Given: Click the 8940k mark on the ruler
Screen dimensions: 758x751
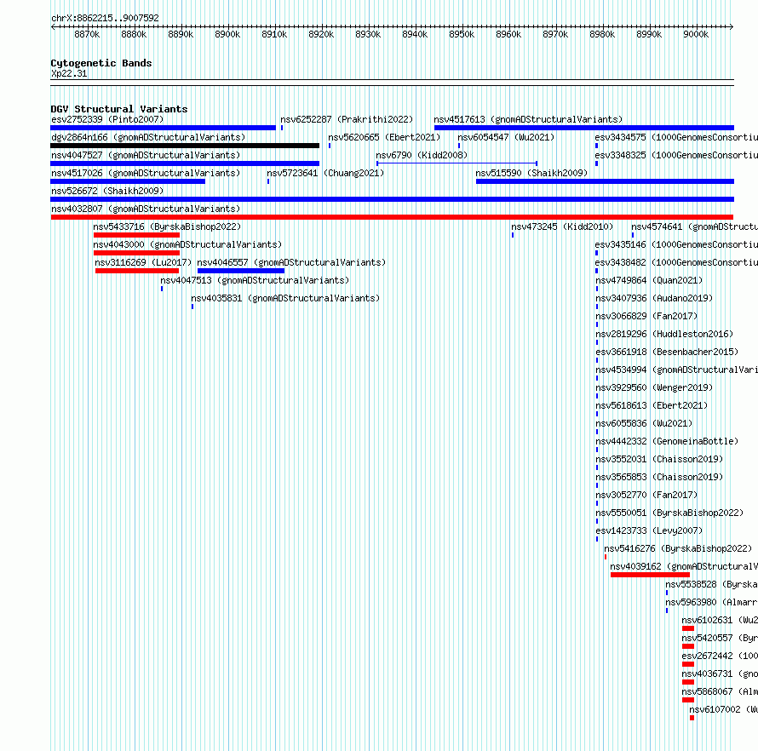Looking at the screenshot, I should pyautogui.click(x=415, y=34).
